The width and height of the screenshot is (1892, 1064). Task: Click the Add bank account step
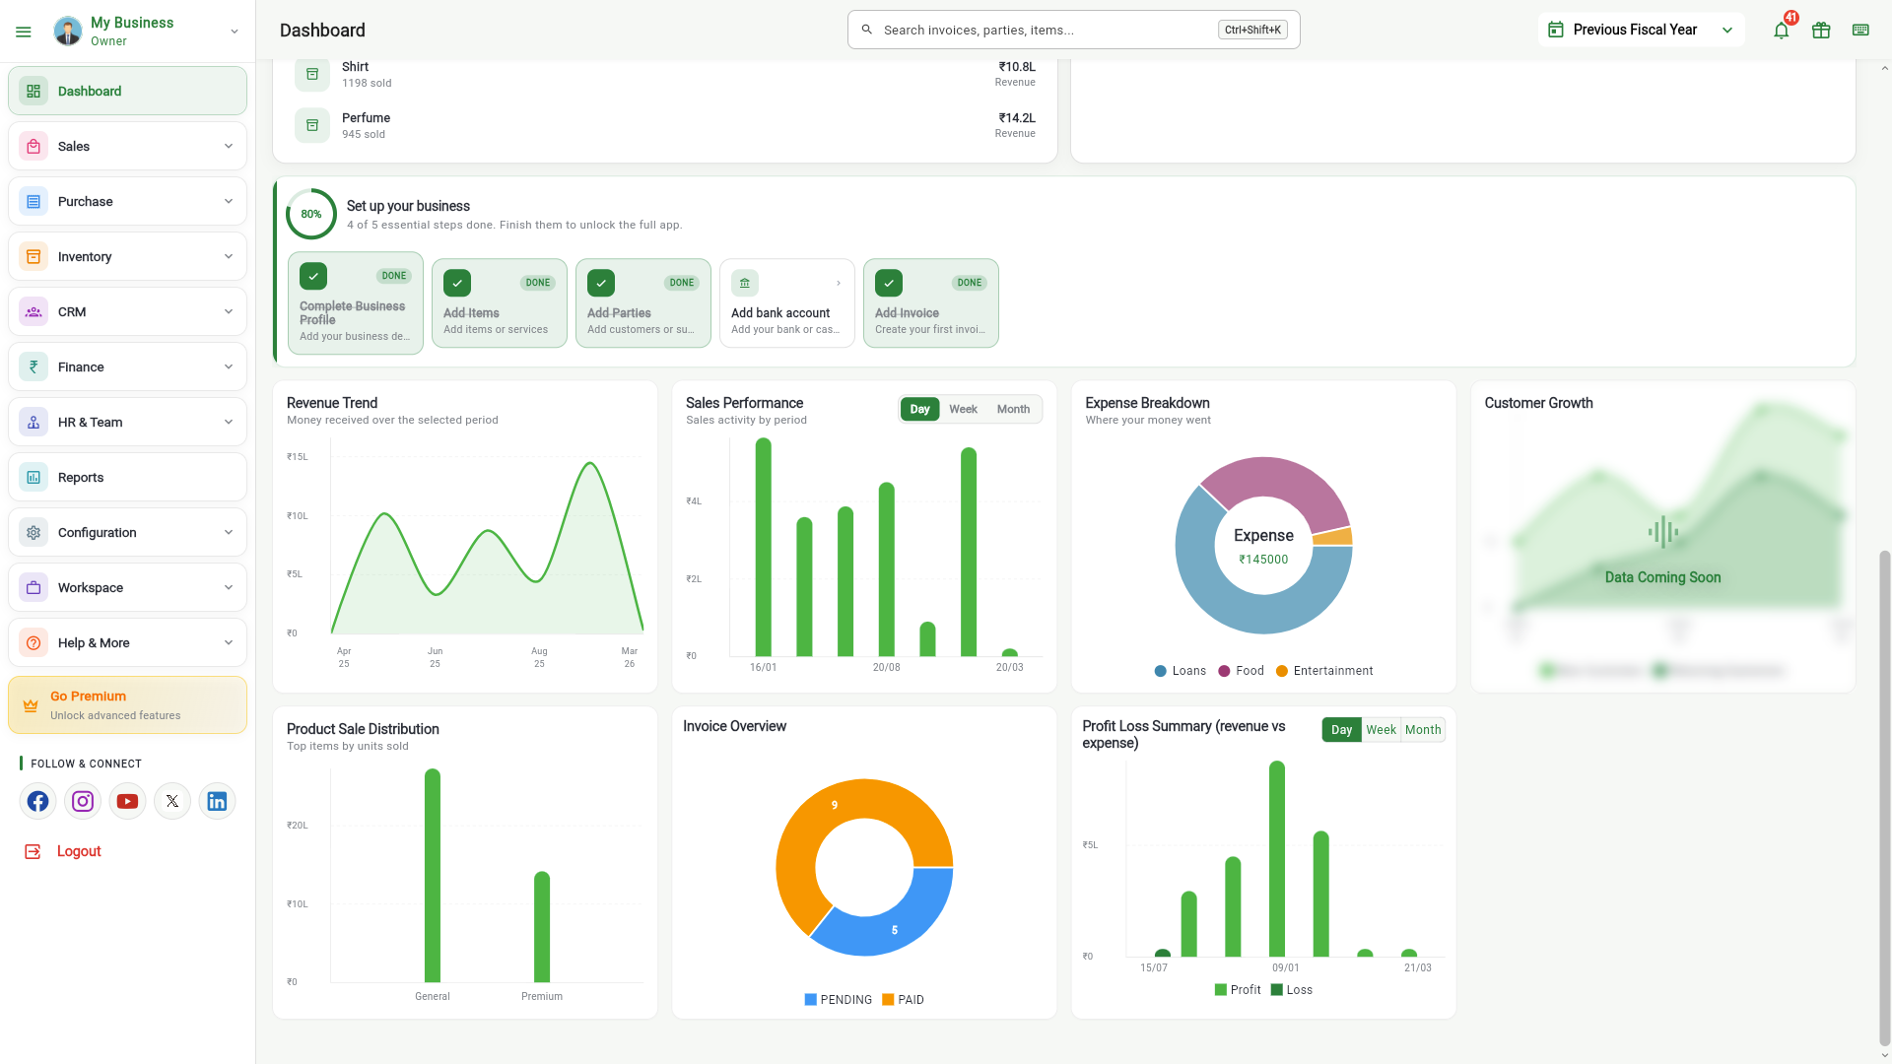786,303
